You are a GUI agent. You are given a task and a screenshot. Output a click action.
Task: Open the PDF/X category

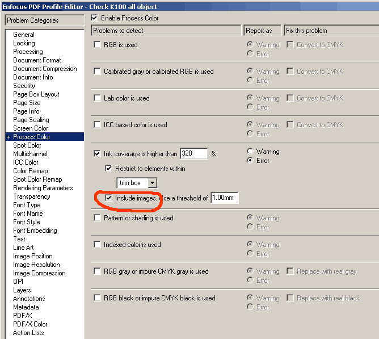(x=23, y=316)
